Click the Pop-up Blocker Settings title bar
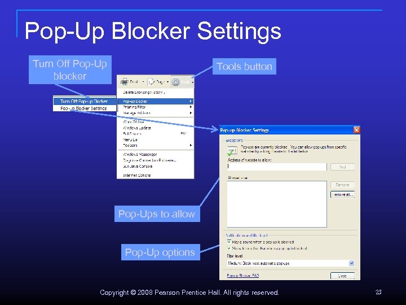The width and height of the screenshot is (406, 305). [x=289, y=130]
